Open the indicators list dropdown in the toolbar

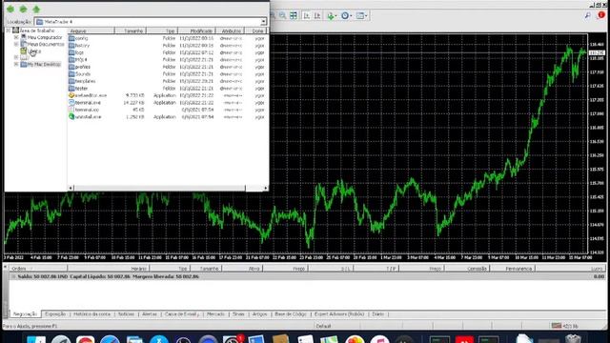click(x=332, y=15)
